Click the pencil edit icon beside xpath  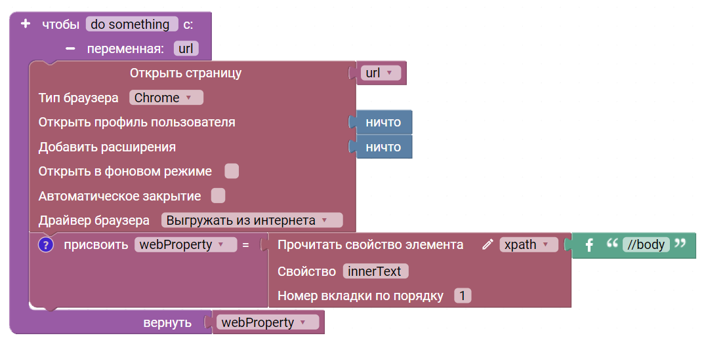[487, 244]
